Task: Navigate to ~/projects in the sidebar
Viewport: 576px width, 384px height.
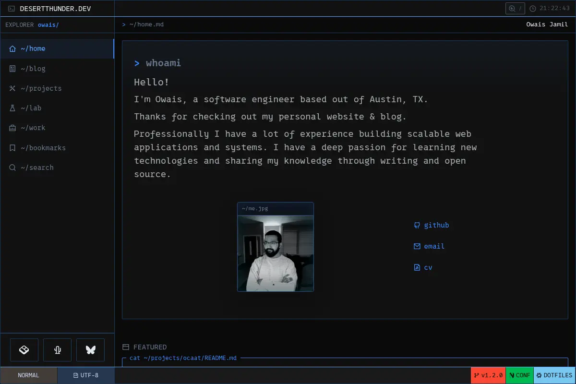Action: click(x=57, y=88)
